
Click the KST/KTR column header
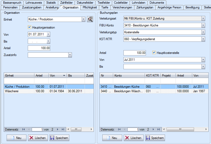(153, 76)
